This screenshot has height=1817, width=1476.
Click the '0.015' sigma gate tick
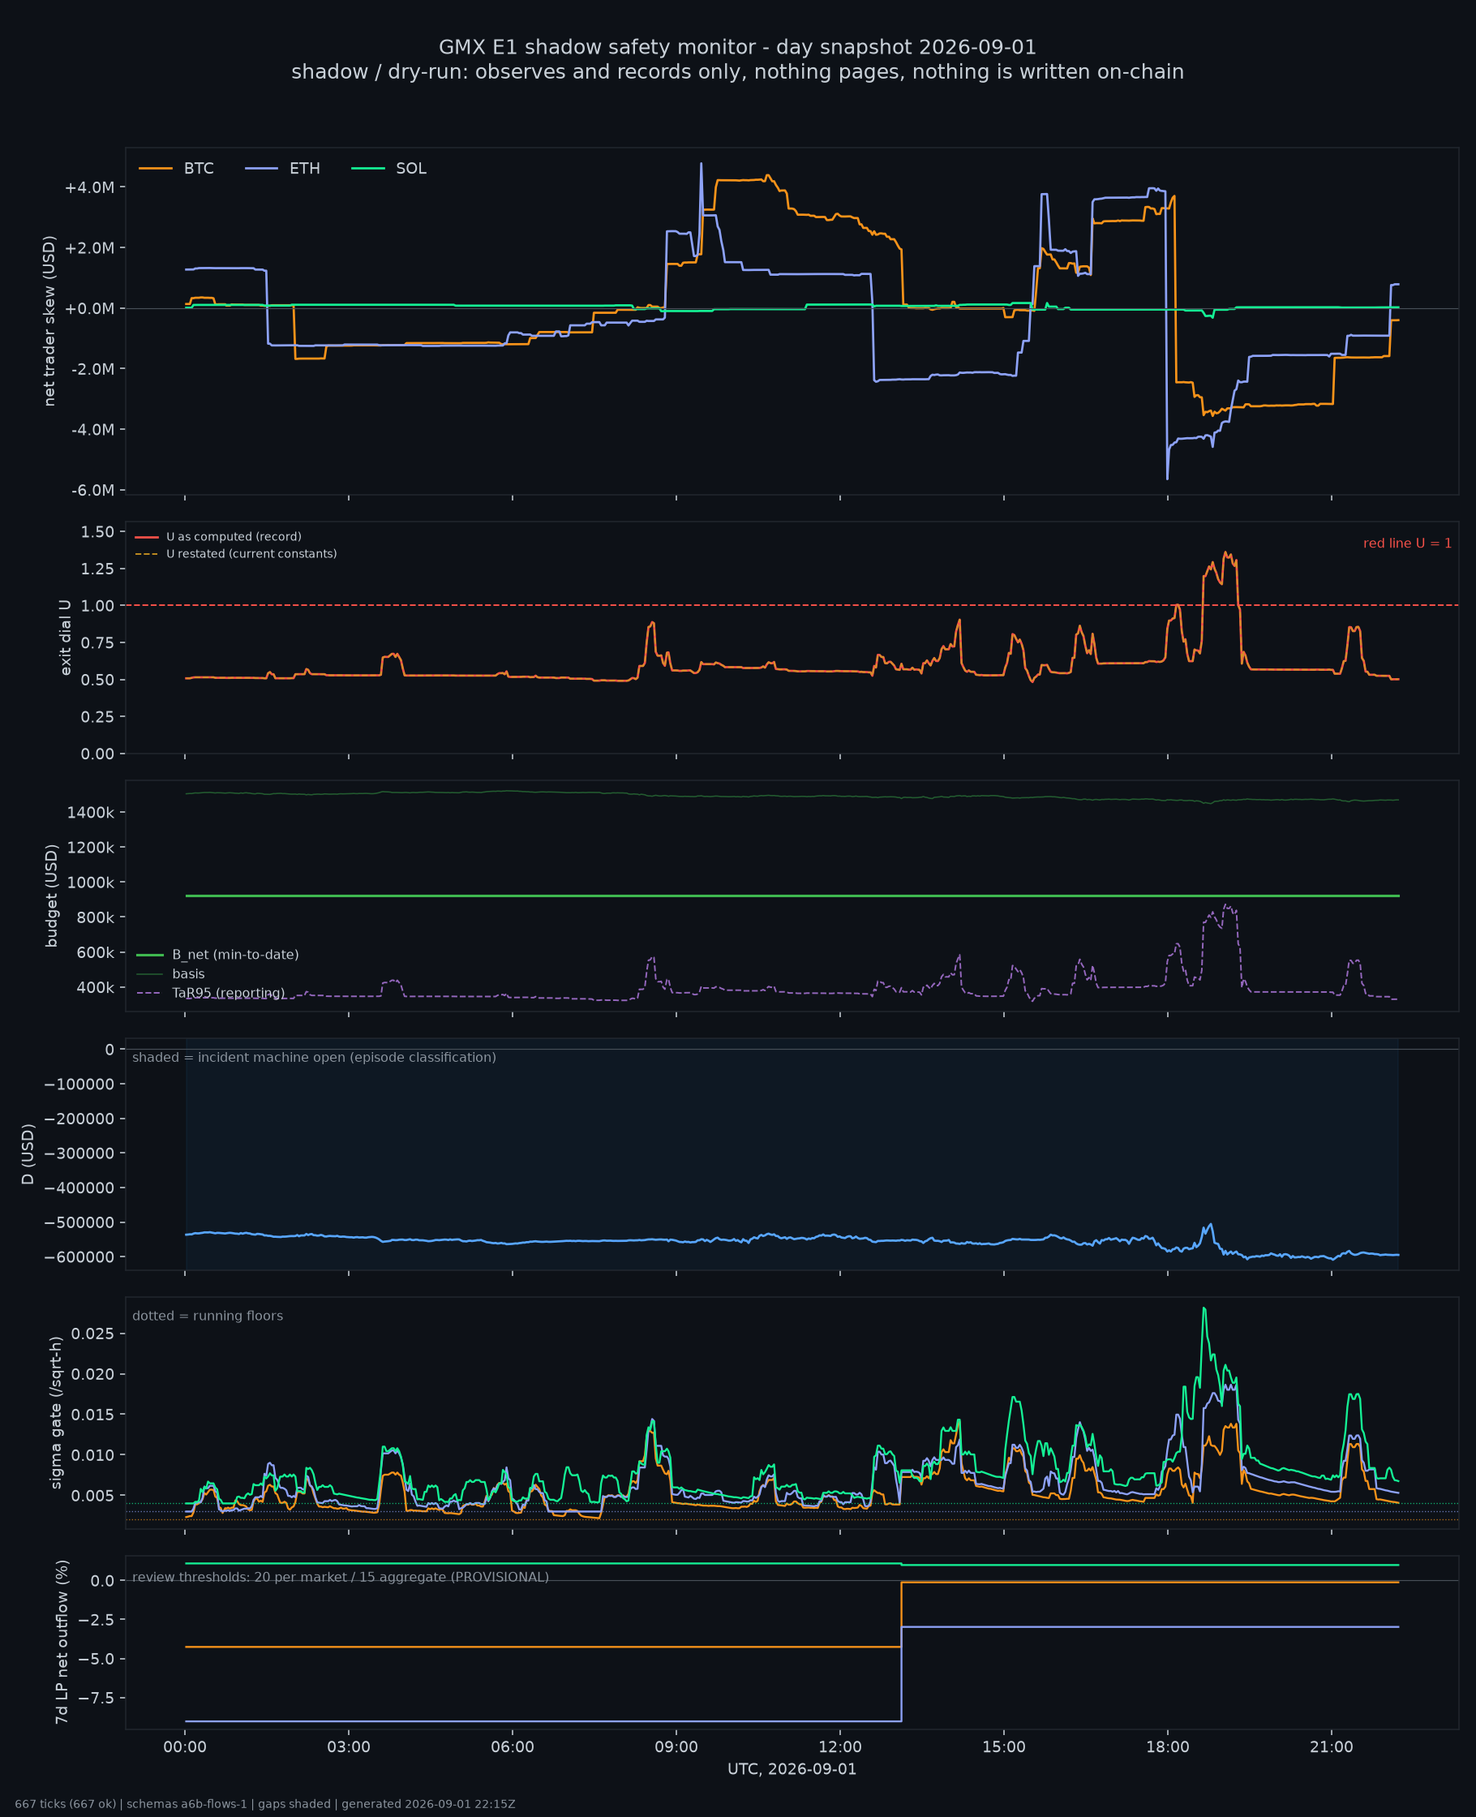tap(93, 1414)
